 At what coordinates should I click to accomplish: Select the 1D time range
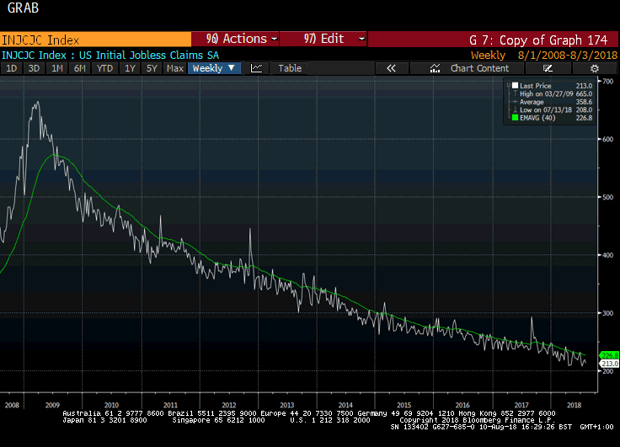coord(13,68)
